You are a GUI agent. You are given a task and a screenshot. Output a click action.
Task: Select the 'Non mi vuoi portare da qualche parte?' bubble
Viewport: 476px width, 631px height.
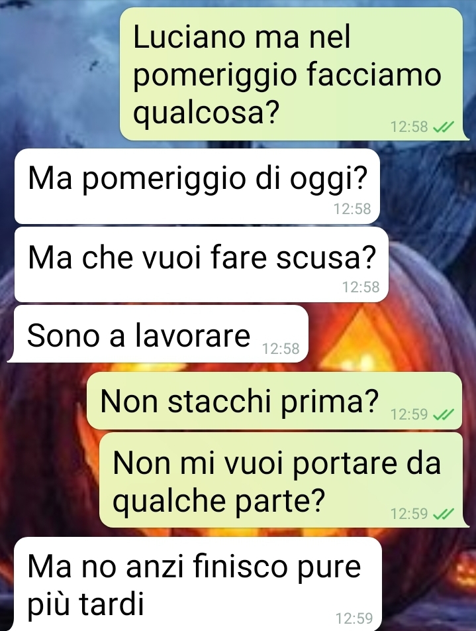point(284,480)
